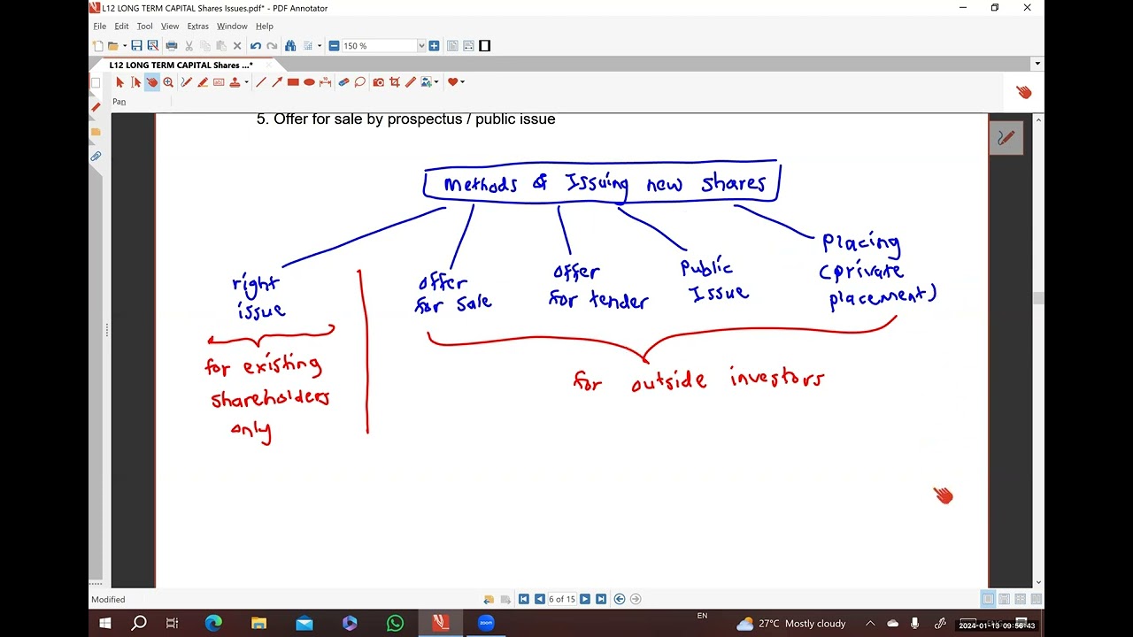Open the Tool menu
This screenshot has width=1133, height=637.
point(145,27)
